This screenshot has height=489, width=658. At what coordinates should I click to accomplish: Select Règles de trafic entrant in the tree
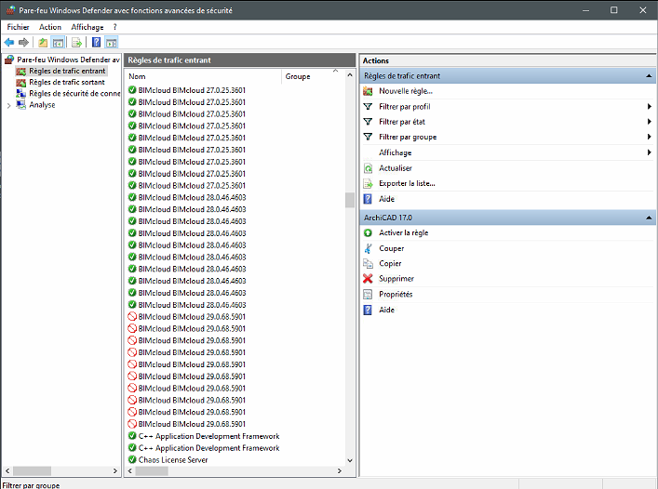[67, 72]
